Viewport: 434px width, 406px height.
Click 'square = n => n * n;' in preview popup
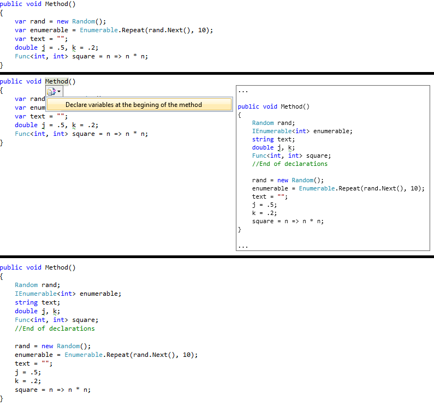[288, 221]
